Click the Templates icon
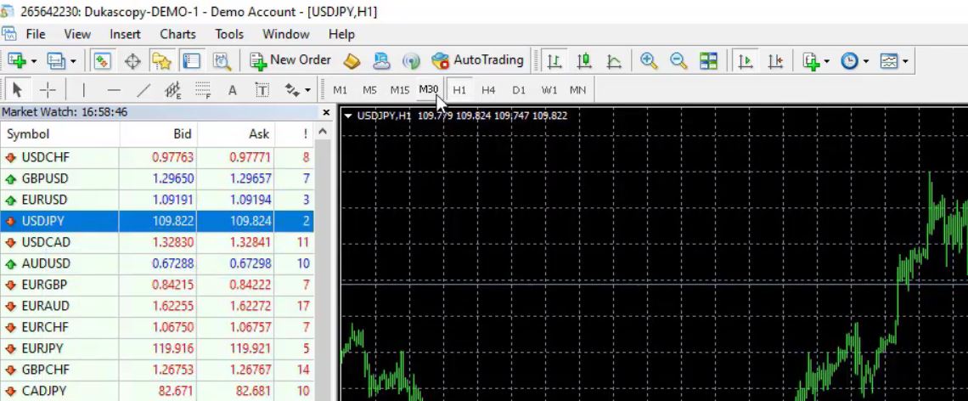Image resolution: width=968 pixels, height=401 pixels. pos(889,60)
